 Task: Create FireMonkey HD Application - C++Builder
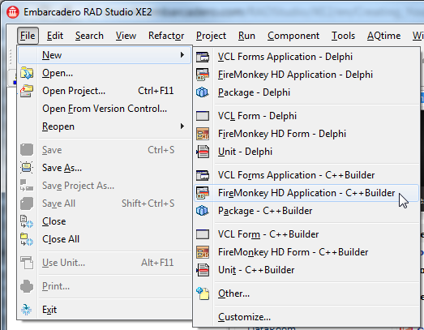(306, 193)
